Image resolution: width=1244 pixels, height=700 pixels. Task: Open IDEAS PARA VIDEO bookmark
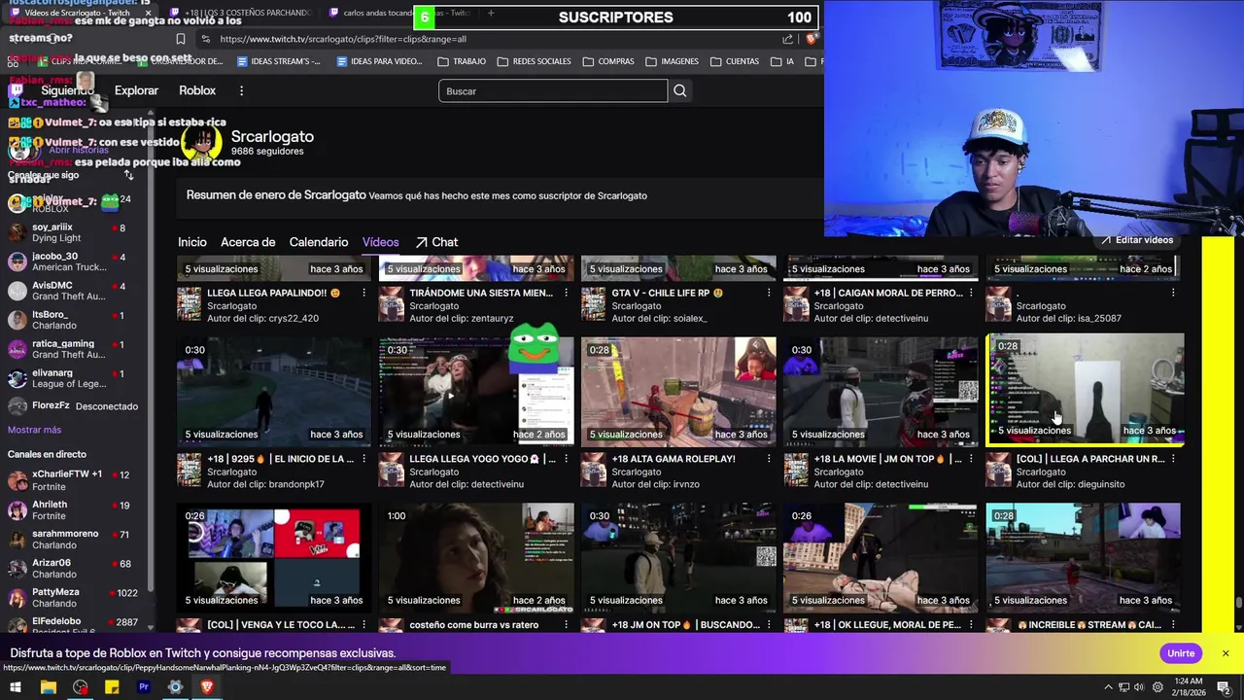380,61
